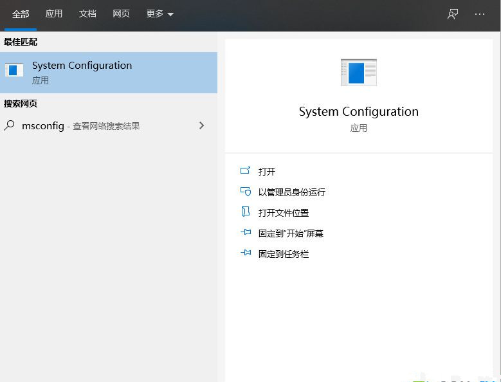501x382 pixels.
Task: Click the pin icon for 固定到任务栏
Action: coord(245,253)
